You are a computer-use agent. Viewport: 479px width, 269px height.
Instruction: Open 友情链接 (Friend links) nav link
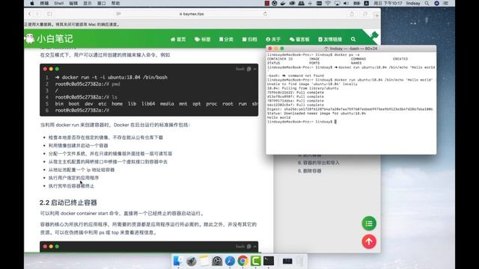[330, 40]
